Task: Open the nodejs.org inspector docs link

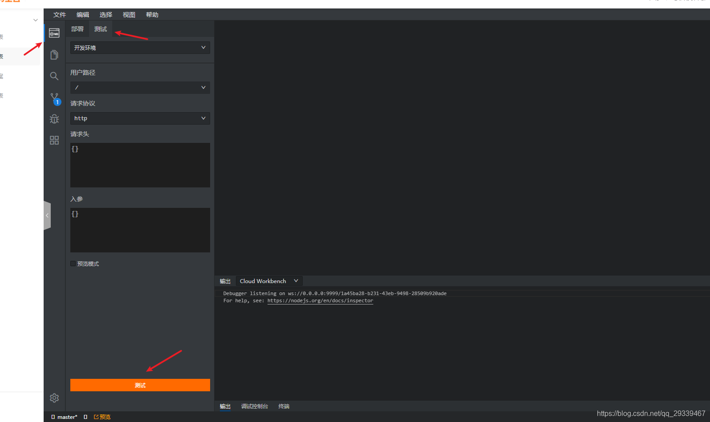Action: (x=321, y=301)
